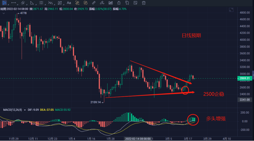
Task: Click the second gold rounded ruler icon
Action: coord(85,3)
